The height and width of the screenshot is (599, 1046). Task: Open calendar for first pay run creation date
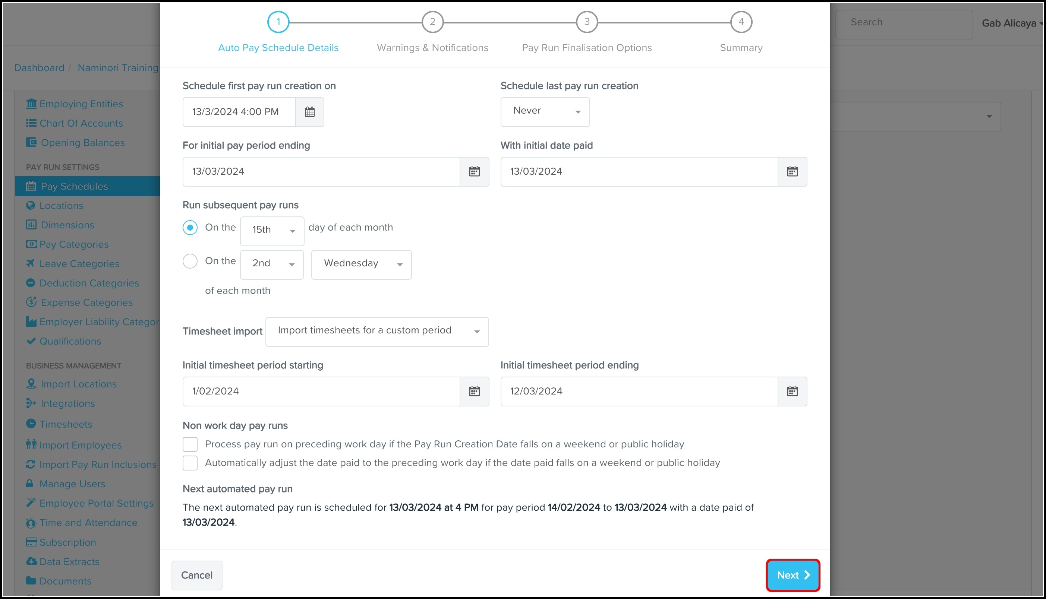click(x=309, y=112)
